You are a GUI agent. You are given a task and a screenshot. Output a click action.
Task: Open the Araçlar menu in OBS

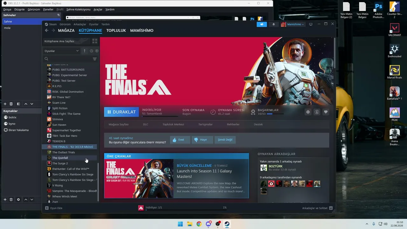tap(98, 10)
